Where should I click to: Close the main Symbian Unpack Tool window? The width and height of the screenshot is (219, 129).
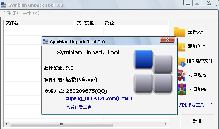tap(209, 3)
